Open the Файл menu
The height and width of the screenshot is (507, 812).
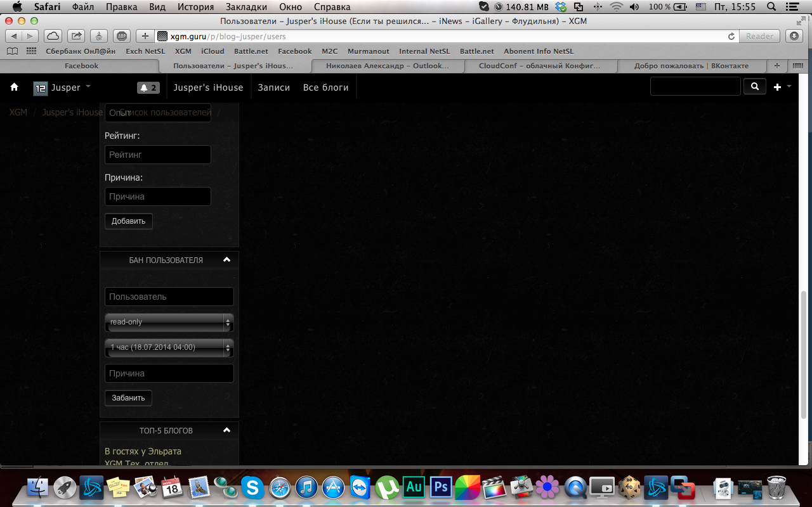click(x=83, y=7)
